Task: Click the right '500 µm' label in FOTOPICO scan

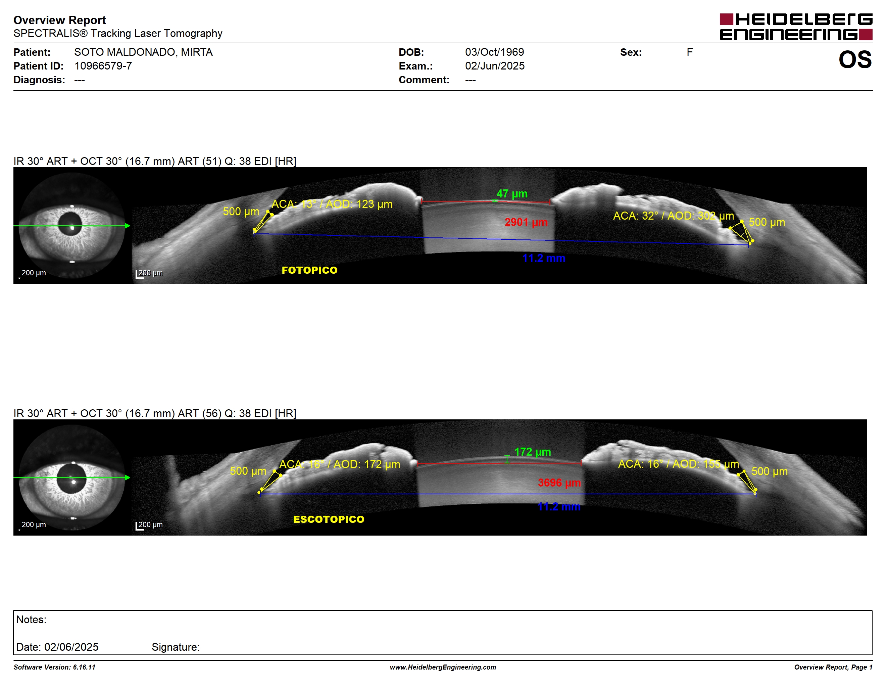Action: pos(767,222)
